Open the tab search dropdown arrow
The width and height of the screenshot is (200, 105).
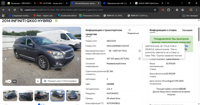click(3, 3)
